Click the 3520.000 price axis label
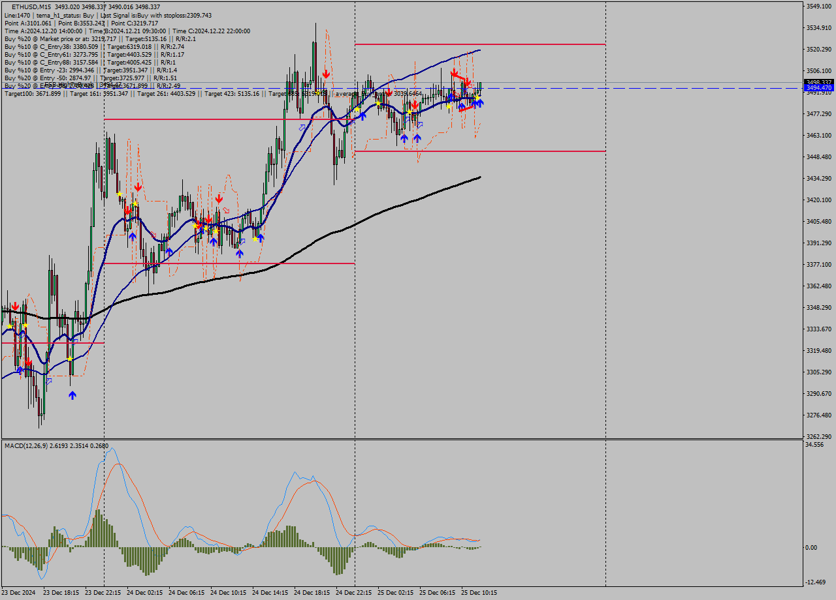 [x=819, y=50]
